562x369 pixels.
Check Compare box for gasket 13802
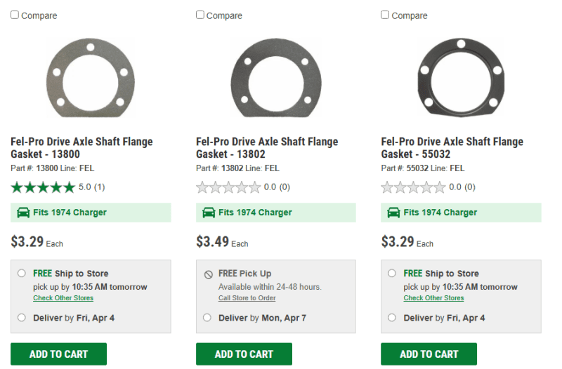click(200, 15)
